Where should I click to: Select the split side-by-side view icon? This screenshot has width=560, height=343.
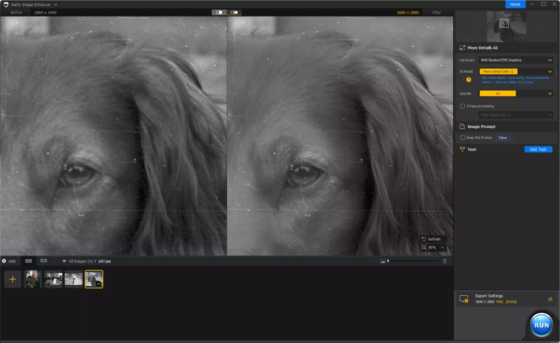(x=234, y=12)
